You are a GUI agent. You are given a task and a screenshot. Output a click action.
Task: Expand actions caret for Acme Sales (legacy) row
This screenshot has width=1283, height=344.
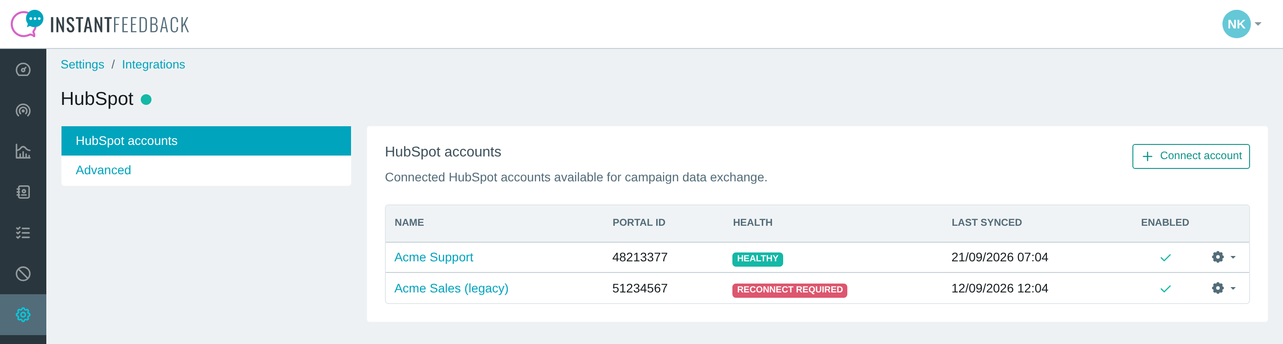tap(1233, 288)
